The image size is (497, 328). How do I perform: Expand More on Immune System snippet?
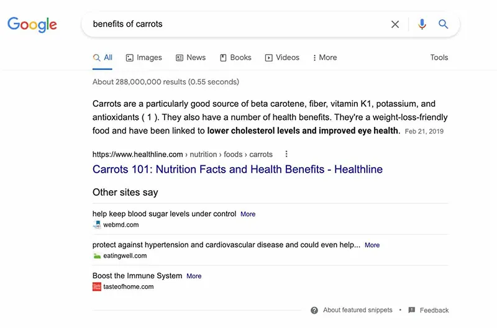194,276
